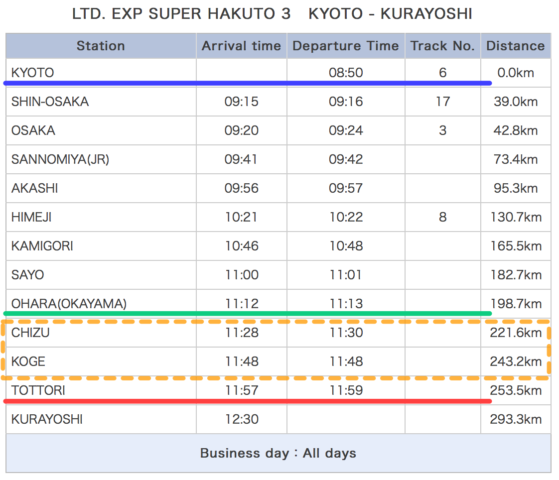Click the 0.0km distance cell
559x480 pixels.
click(x=516, y=73)
